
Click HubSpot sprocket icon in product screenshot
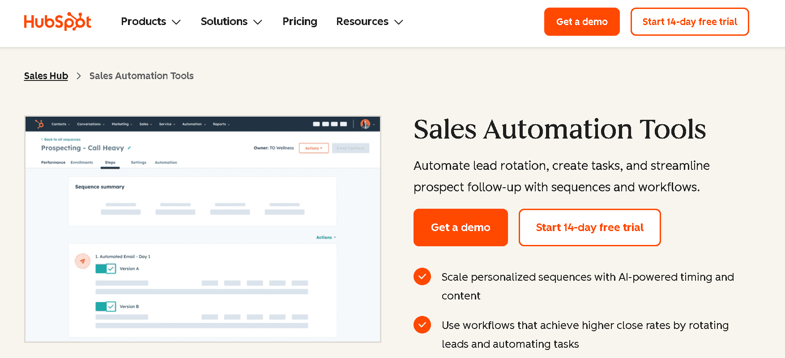coord(39,124)
